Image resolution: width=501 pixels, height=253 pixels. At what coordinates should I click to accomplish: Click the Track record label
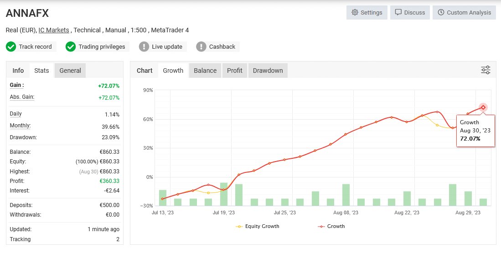(x=35, y=46)
